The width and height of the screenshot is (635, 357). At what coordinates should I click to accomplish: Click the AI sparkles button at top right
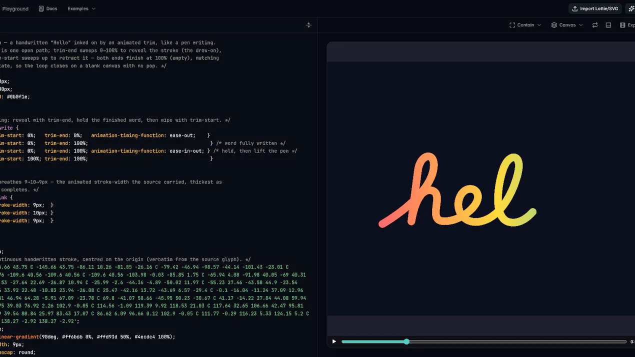[631, 8]
